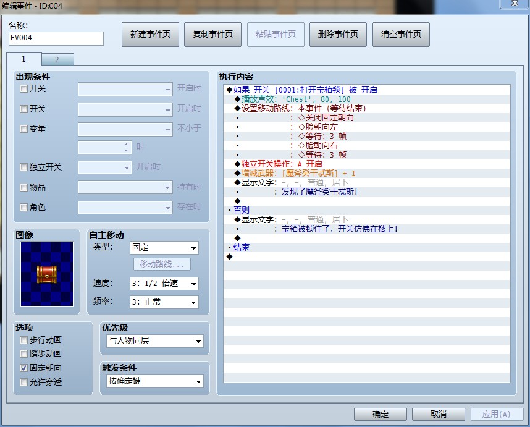
Task: Check the 独立开关 condition checkbox
Action: (24, 167)
